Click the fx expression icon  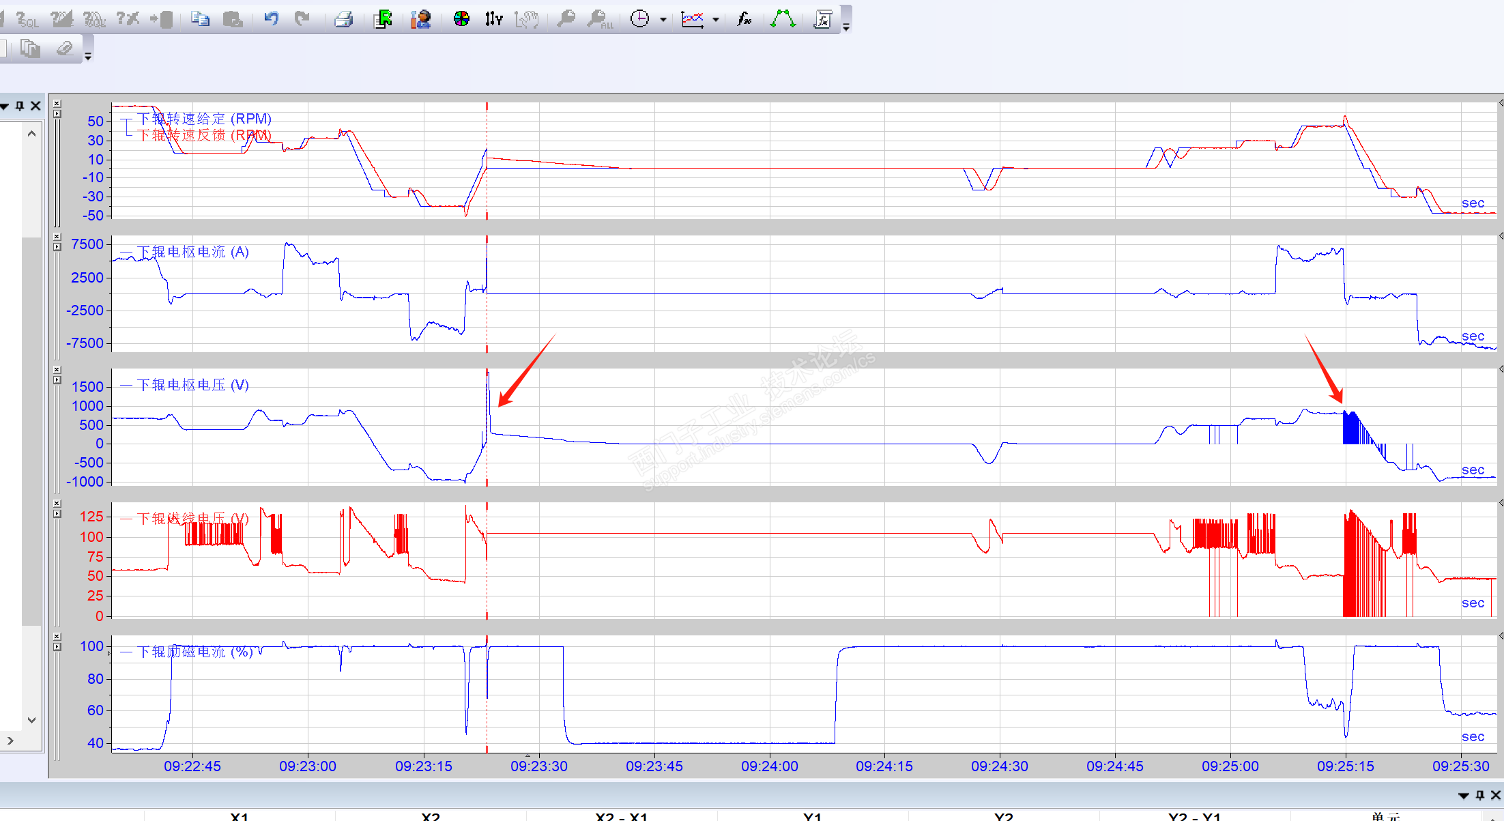point(744,19)
